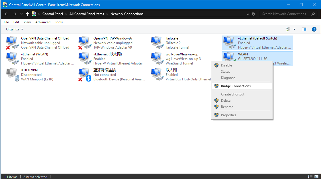Click the 'Not connected' Bluetooth status text
Viewport: 321px width, 179px height.
coord(105,75)
